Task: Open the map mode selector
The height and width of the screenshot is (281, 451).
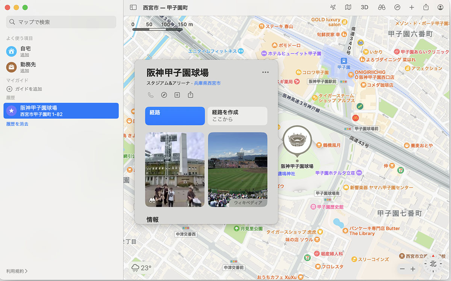Action: [x=348, y=7]
